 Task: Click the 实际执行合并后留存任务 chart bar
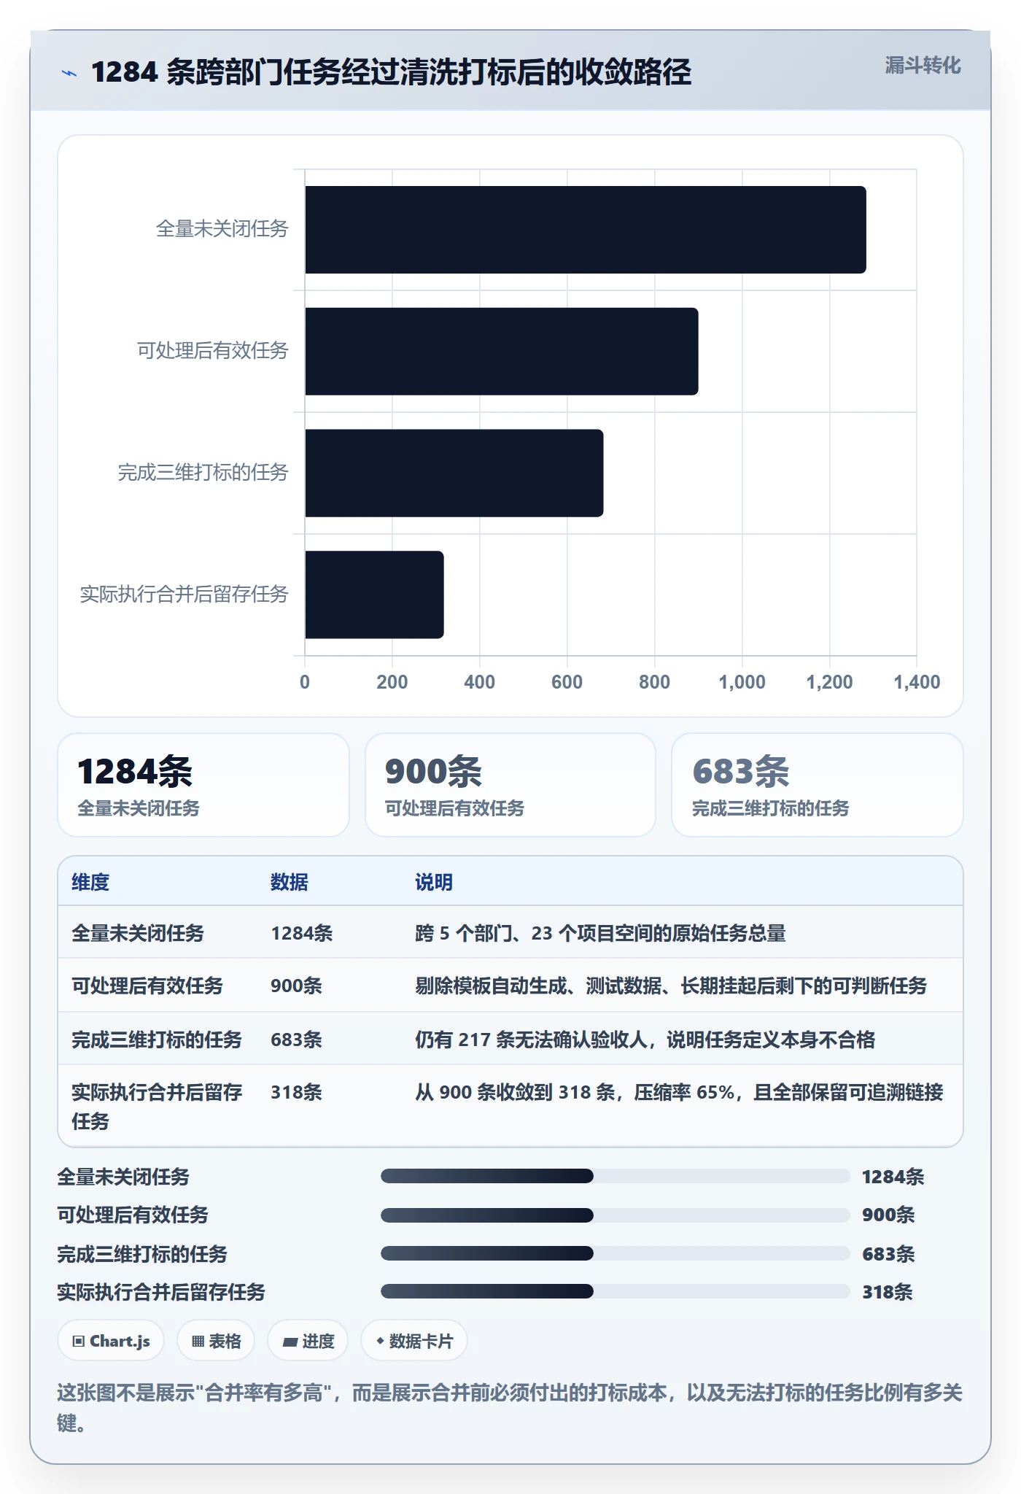click(x=375, y=595)
